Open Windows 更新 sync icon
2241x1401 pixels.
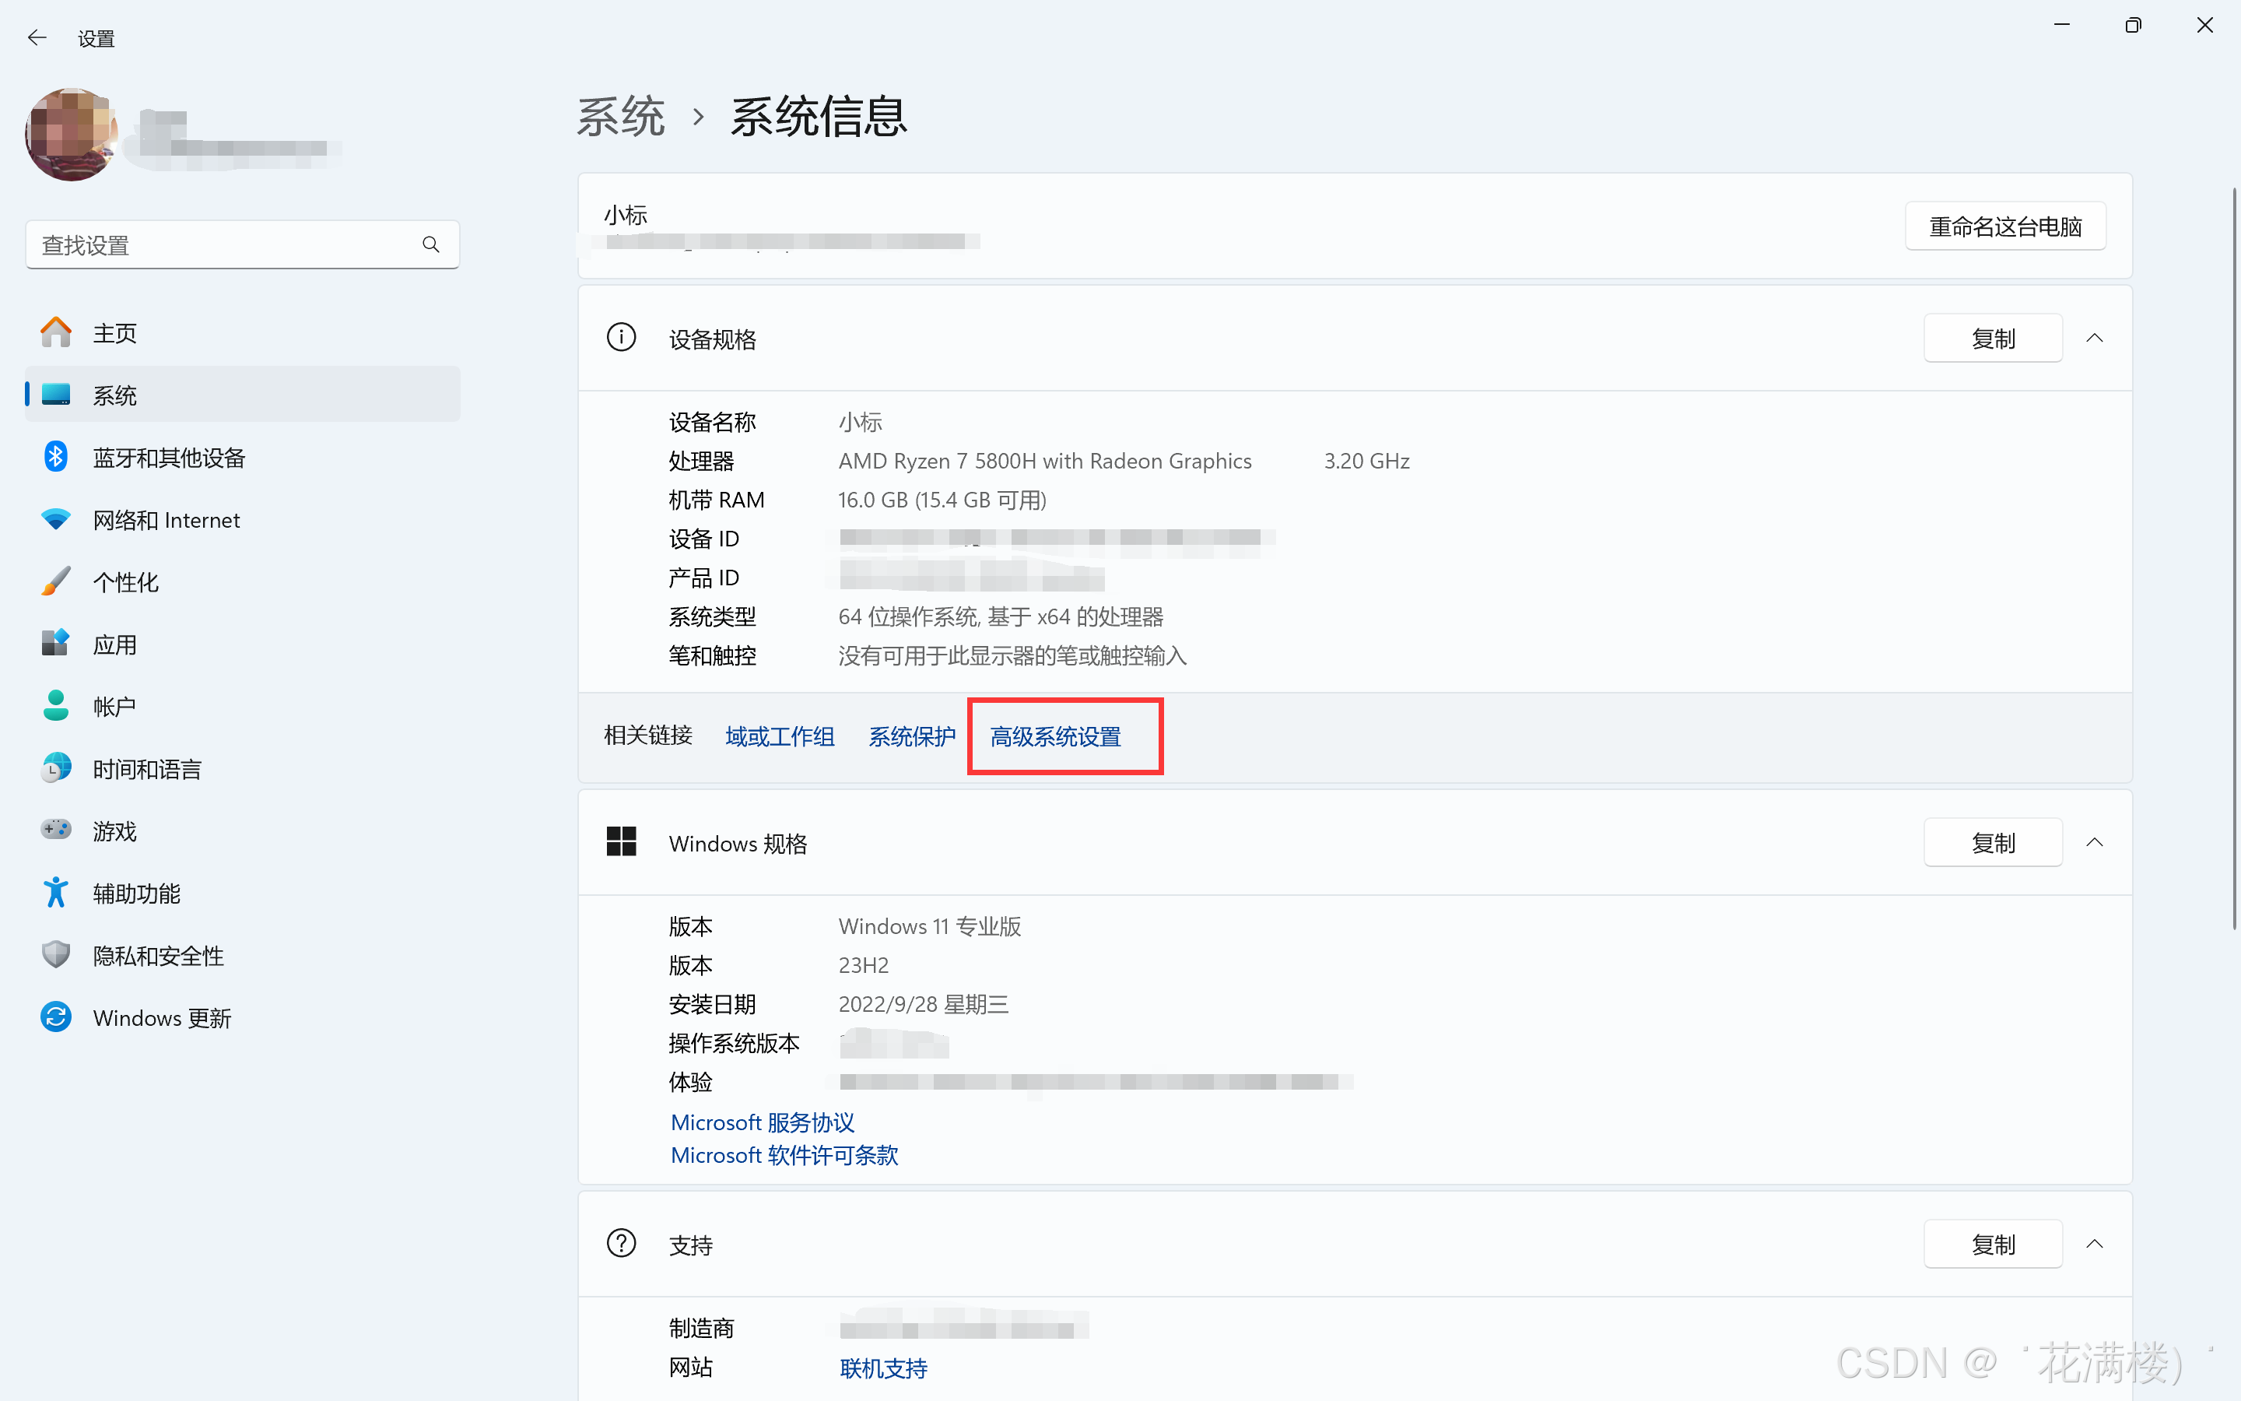click(x=55, y=1017)
